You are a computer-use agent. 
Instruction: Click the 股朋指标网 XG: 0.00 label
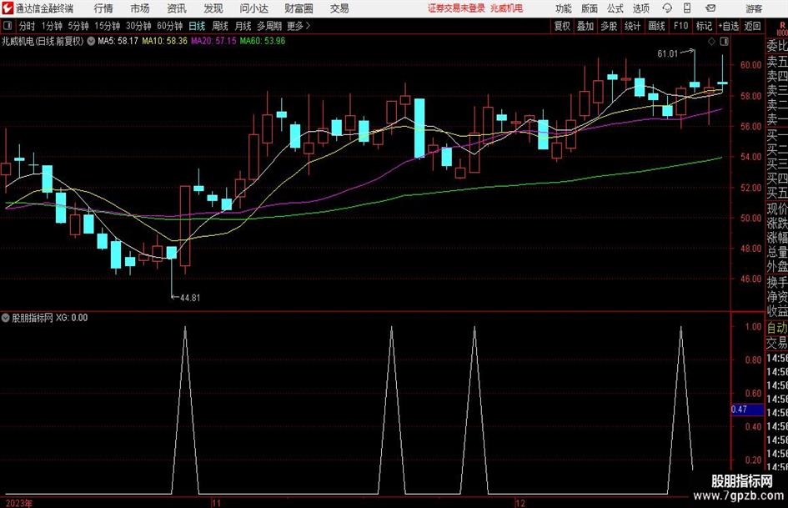pyautogui.click(x=49, y=317)
